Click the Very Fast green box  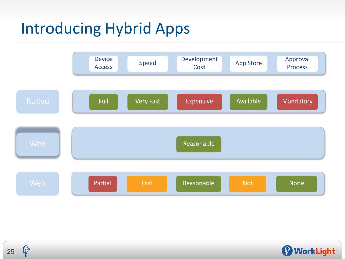click(148, 102)
